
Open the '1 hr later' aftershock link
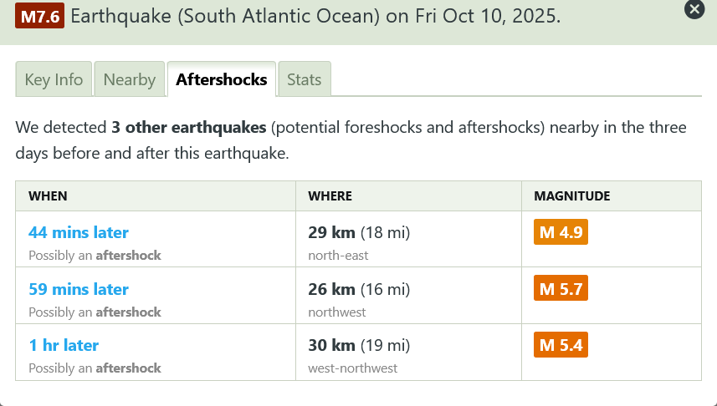click(x=64, y=345)
